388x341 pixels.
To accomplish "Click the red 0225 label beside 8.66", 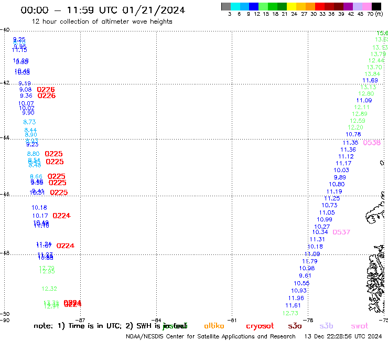I will tap(57, 176).
